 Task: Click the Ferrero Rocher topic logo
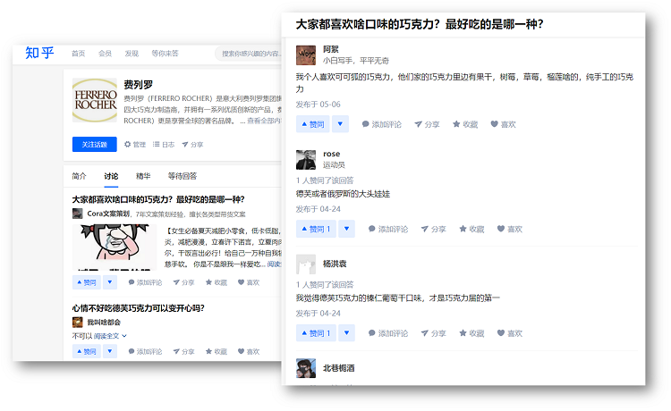point(95,100)
